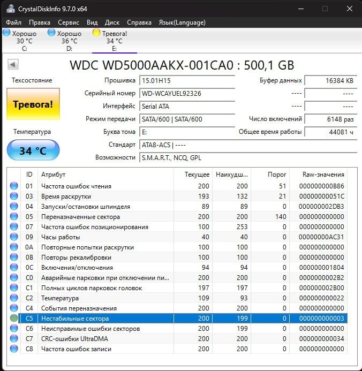The height and width of the screenshot is (371, 362).
Task: Open the Файл menu
Action: coord(14,22)
